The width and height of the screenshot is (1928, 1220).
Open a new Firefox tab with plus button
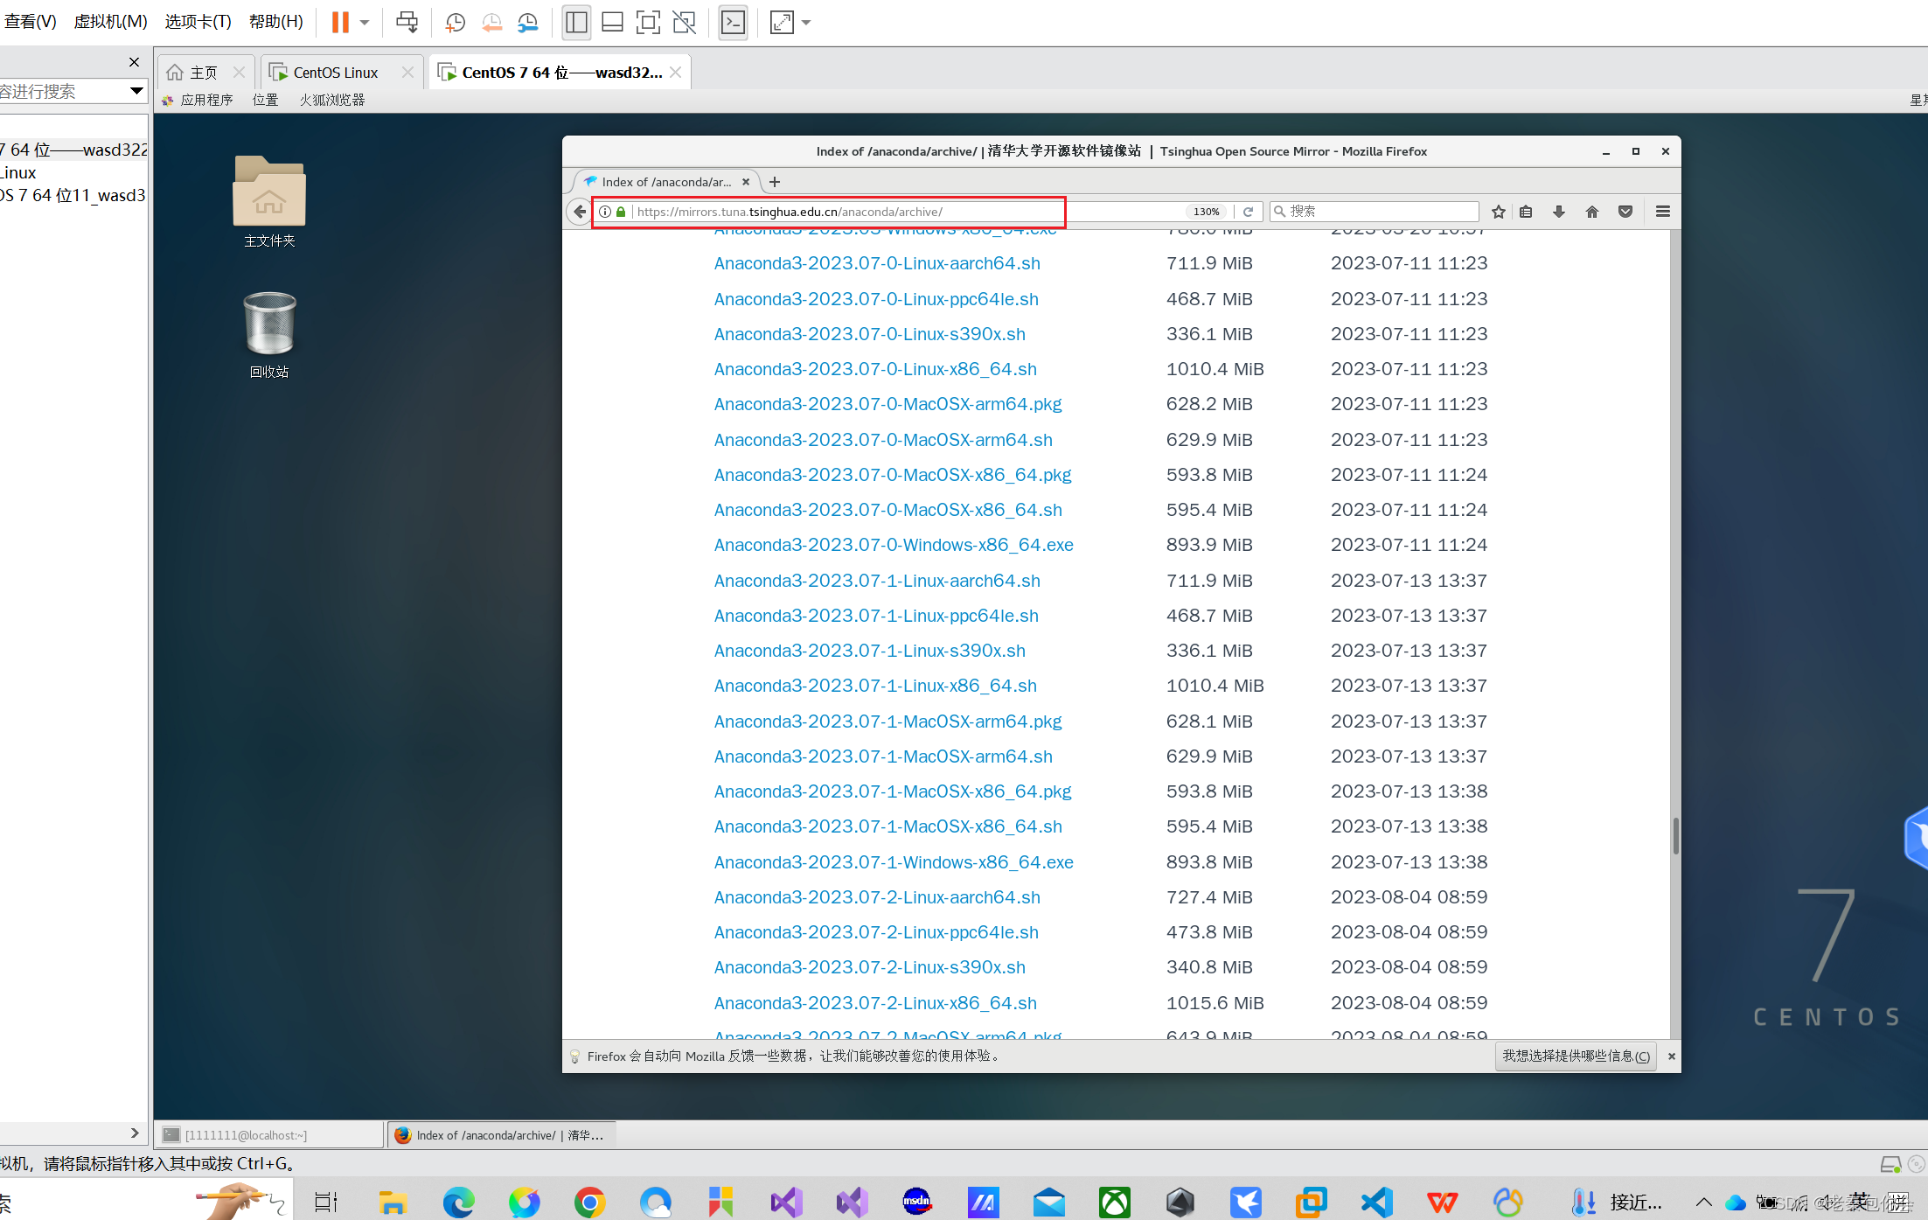click(x=775, y=182)
